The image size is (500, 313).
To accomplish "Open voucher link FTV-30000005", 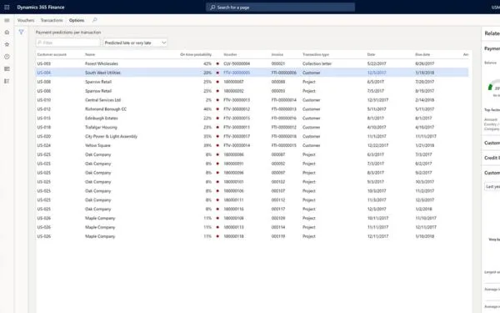I will [237, 73].
